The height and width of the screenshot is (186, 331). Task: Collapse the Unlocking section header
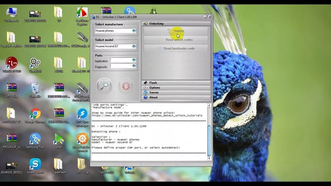pyautogui.click(x=176, y=24)
